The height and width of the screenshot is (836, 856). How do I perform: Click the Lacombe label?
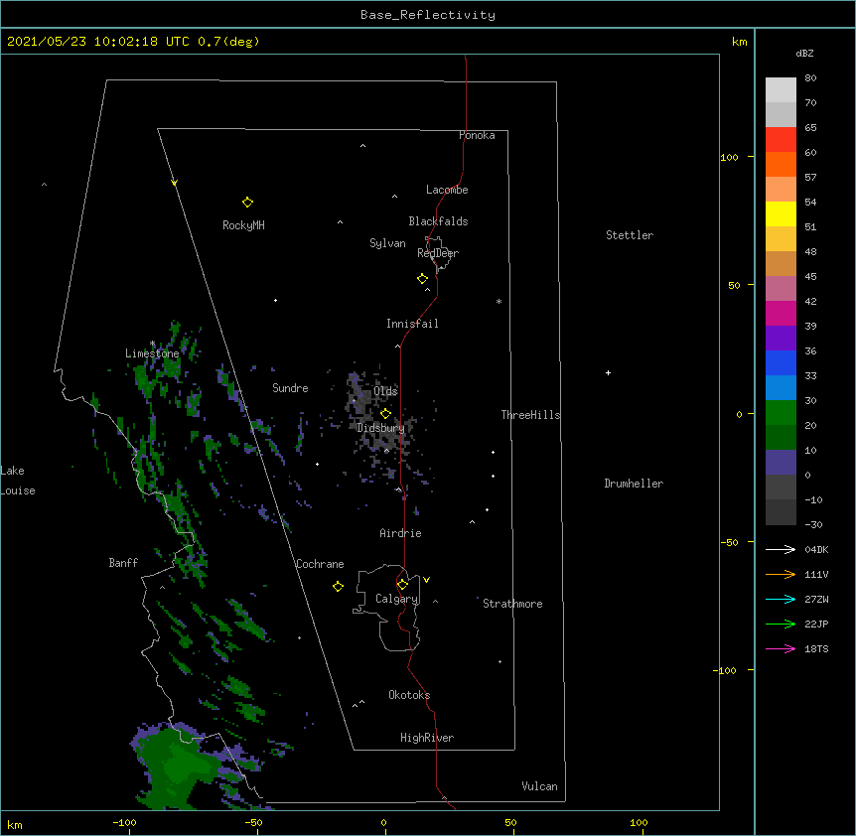(x=447, y=190)
